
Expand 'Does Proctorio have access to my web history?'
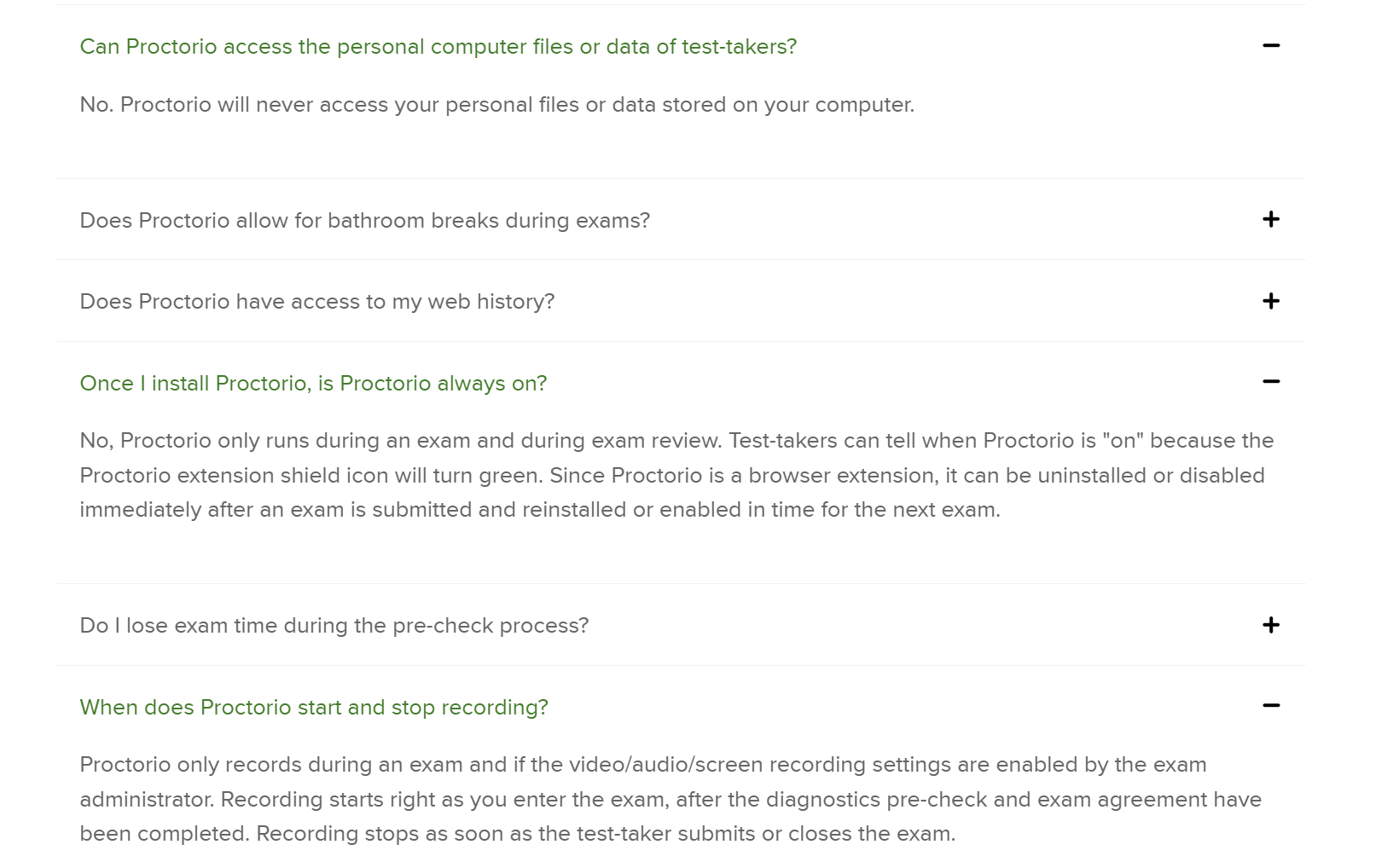point(316,302)
